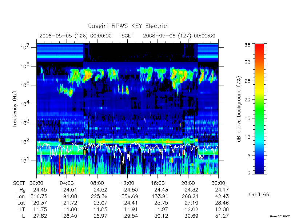The width and height of the screenshot is (291, 218).
Task: Select the end date '2008-05-06 (127) 00:00:00'
Action: (x=179, y=36)
